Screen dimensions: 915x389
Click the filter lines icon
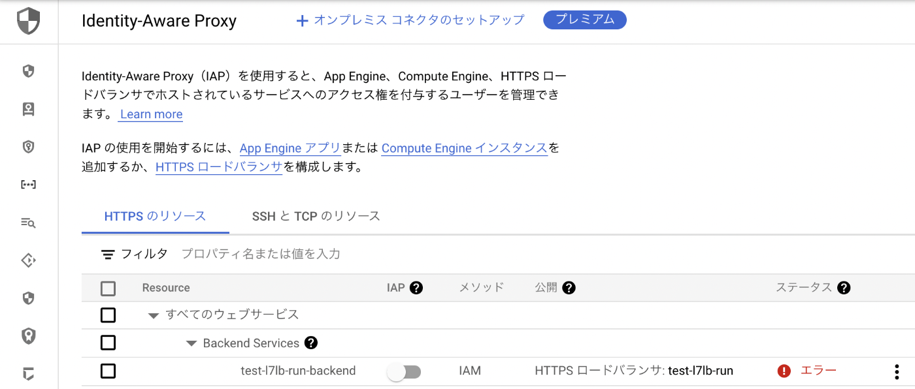click(x=108, y=255)
